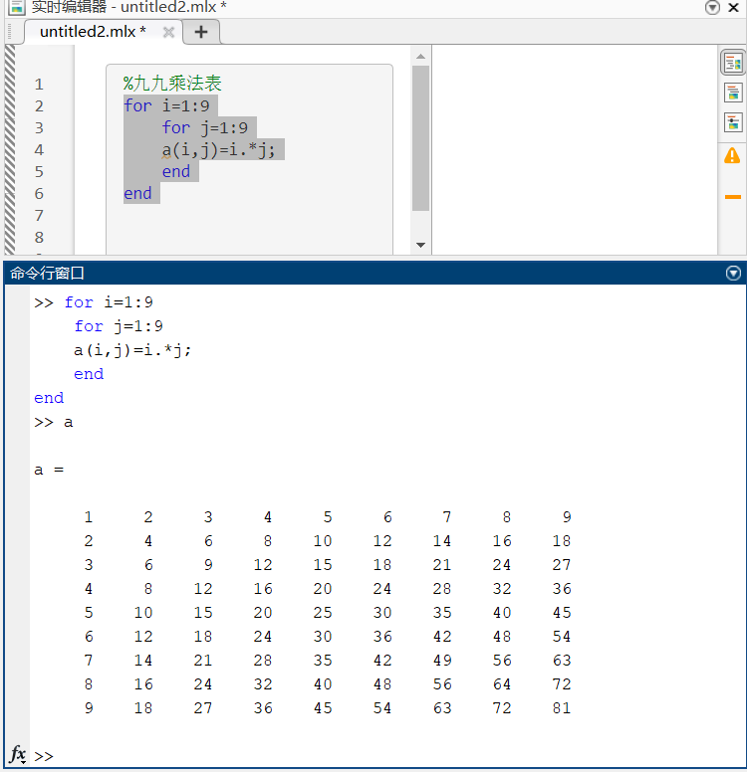
Task: Click matrix value 16 in fourth row
Action: click(x=263, y=588)
